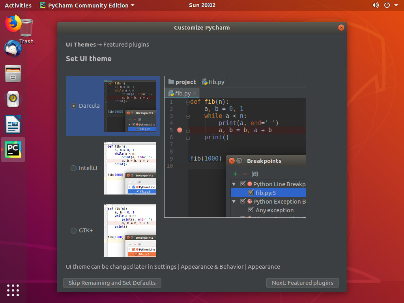
Task: Open the system menu dropdown arrow
Action: [396, 5]
